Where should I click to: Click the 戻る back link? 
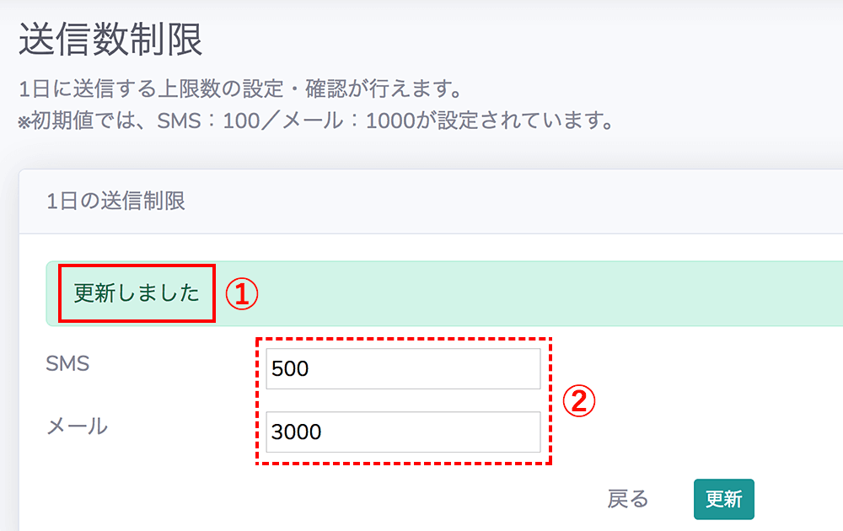pos(627,499)
